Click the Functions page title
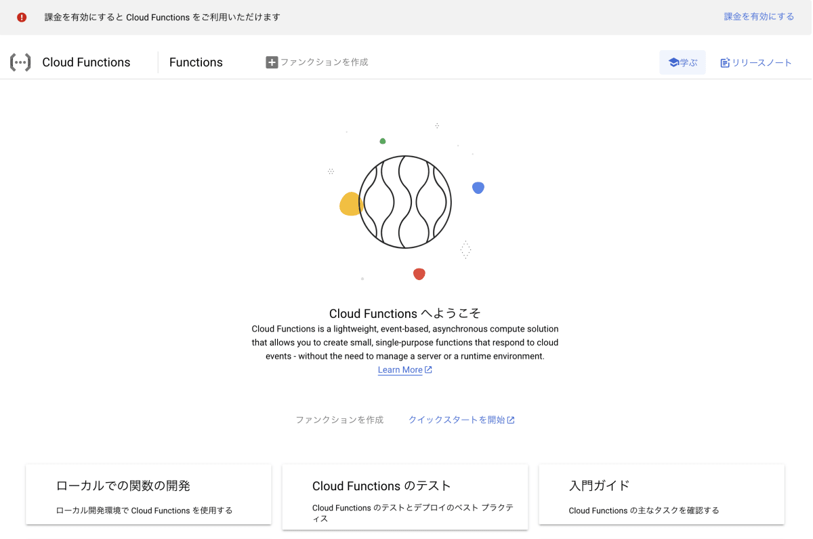 click(196, 62)
